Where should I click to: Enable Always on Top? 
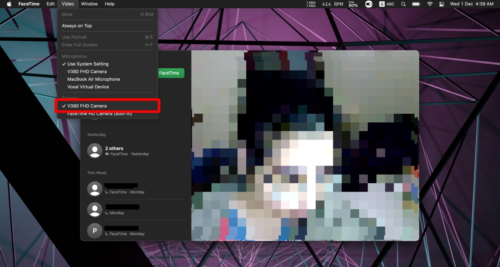click(107, 26)
